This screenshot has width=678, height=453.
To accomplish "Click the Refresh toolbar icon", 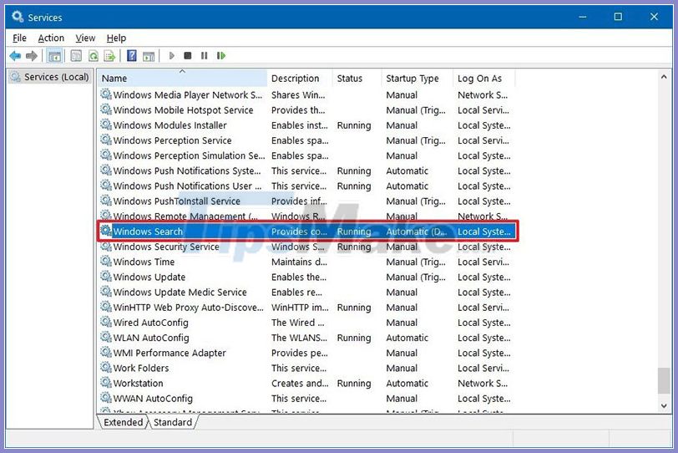I will [x=93, y=56].
